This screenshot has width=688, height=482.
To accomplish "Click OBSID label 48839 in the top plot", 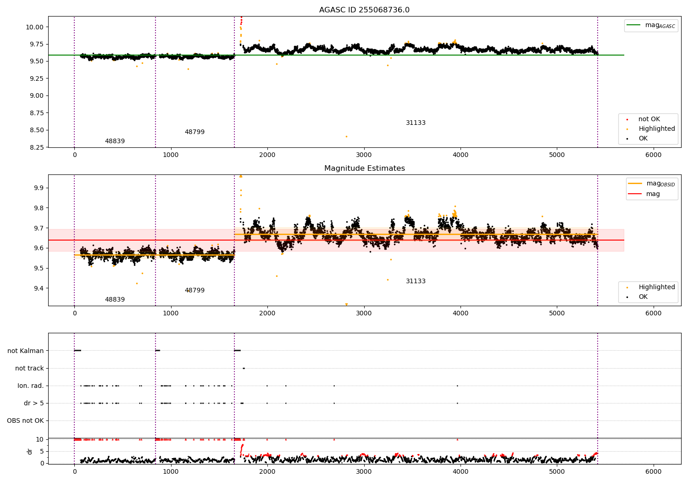I will (x=115, y=141).
